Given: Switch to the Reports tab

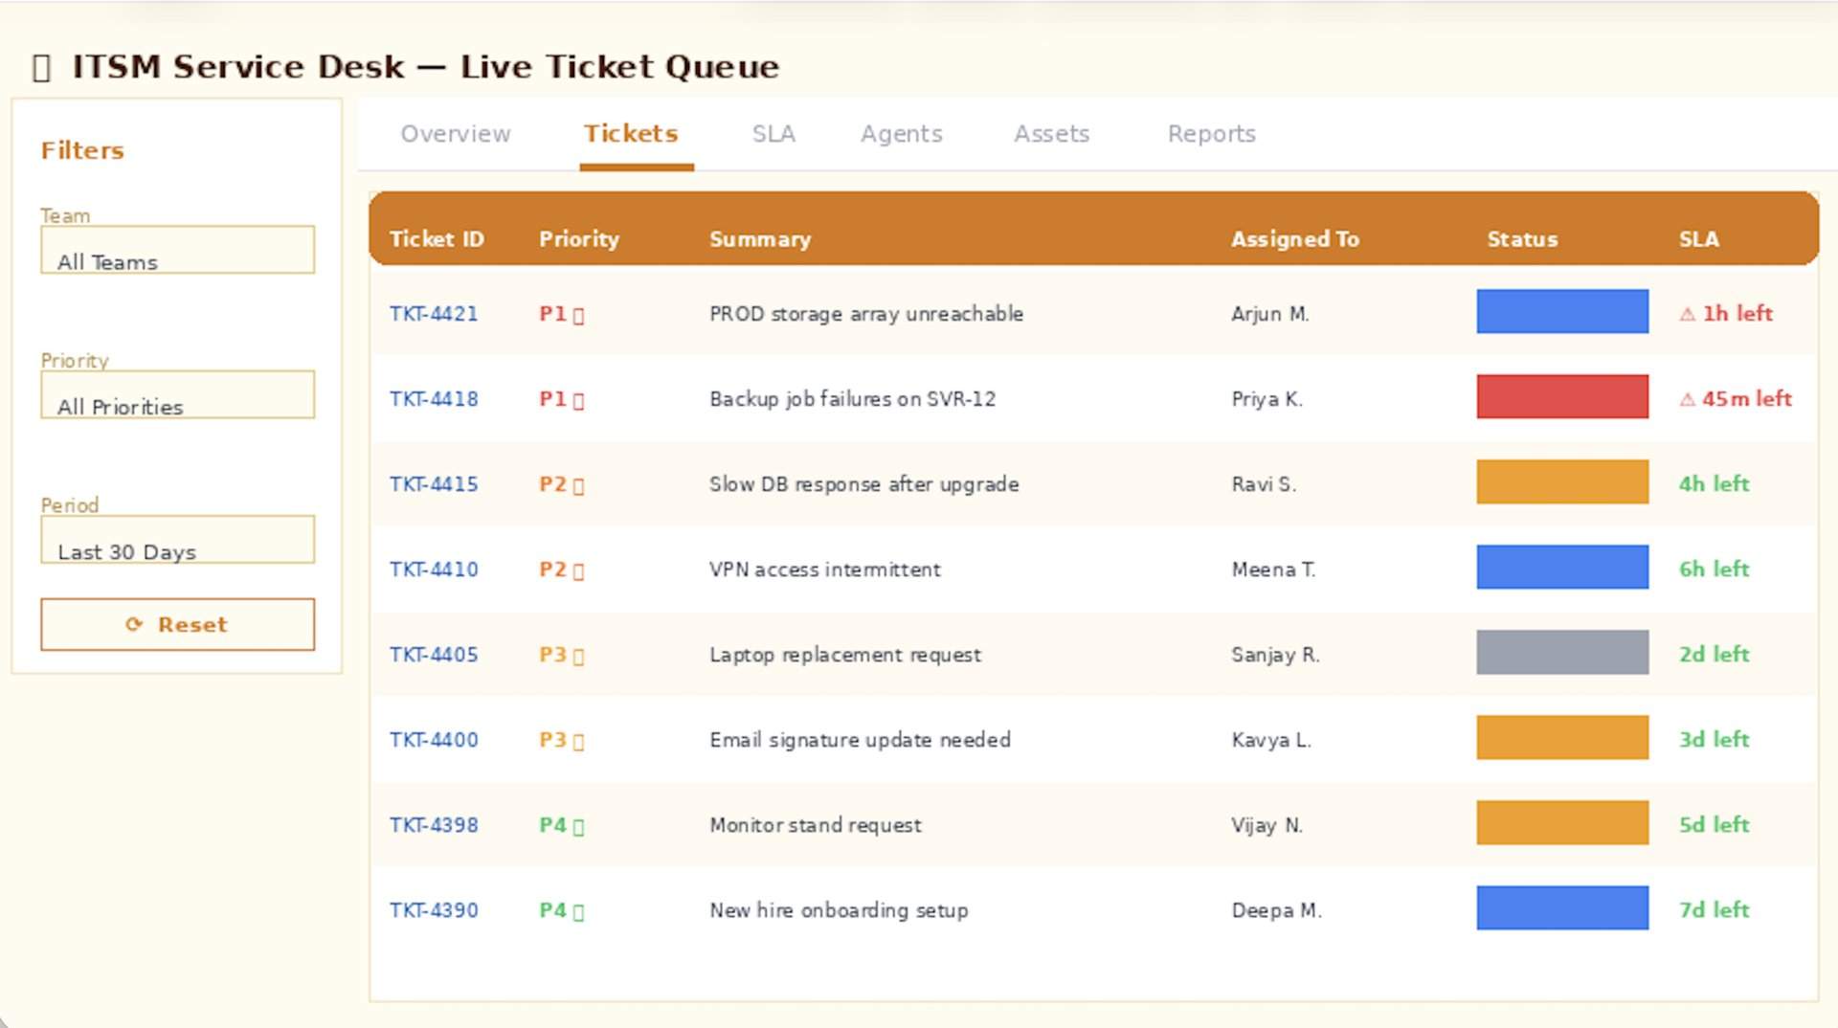Looking at the screenshot, I should 1211,134.
